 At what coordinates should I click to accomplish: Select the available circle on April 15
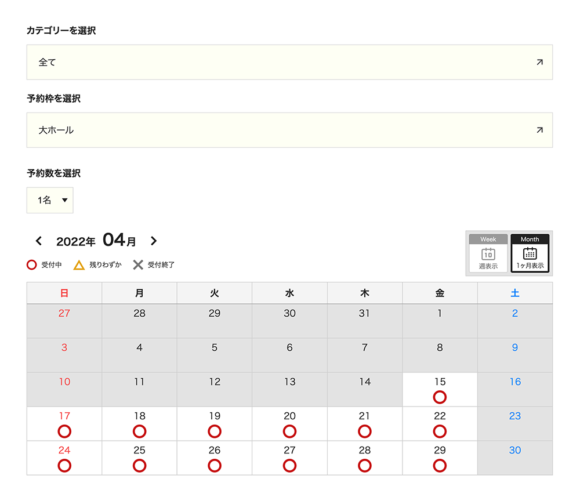[440, 397]
